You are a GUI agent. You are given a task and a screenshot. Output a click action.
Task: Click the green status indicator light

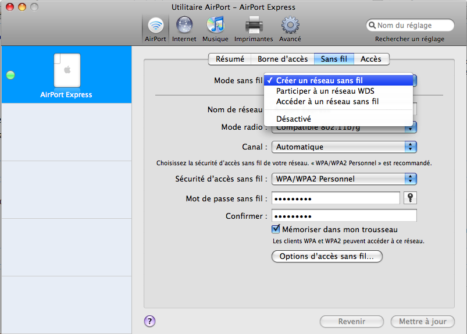(10, 75)
